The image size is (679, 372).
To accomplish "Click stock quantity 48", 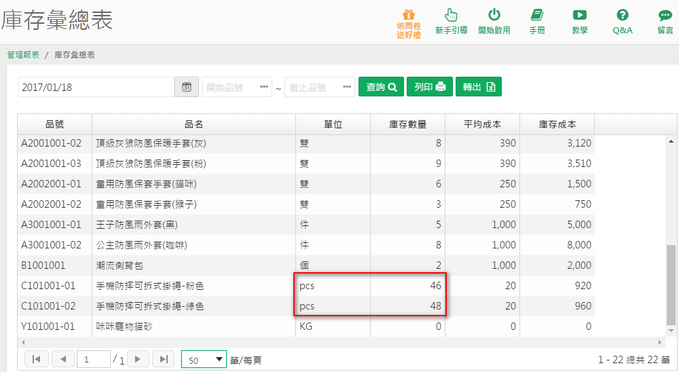I will (436, 306).
